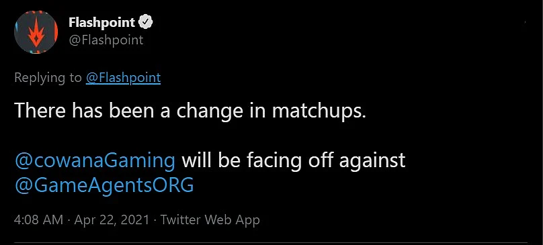Click the verified checkmark badge

pyautogui.click(x=146, y=23)
